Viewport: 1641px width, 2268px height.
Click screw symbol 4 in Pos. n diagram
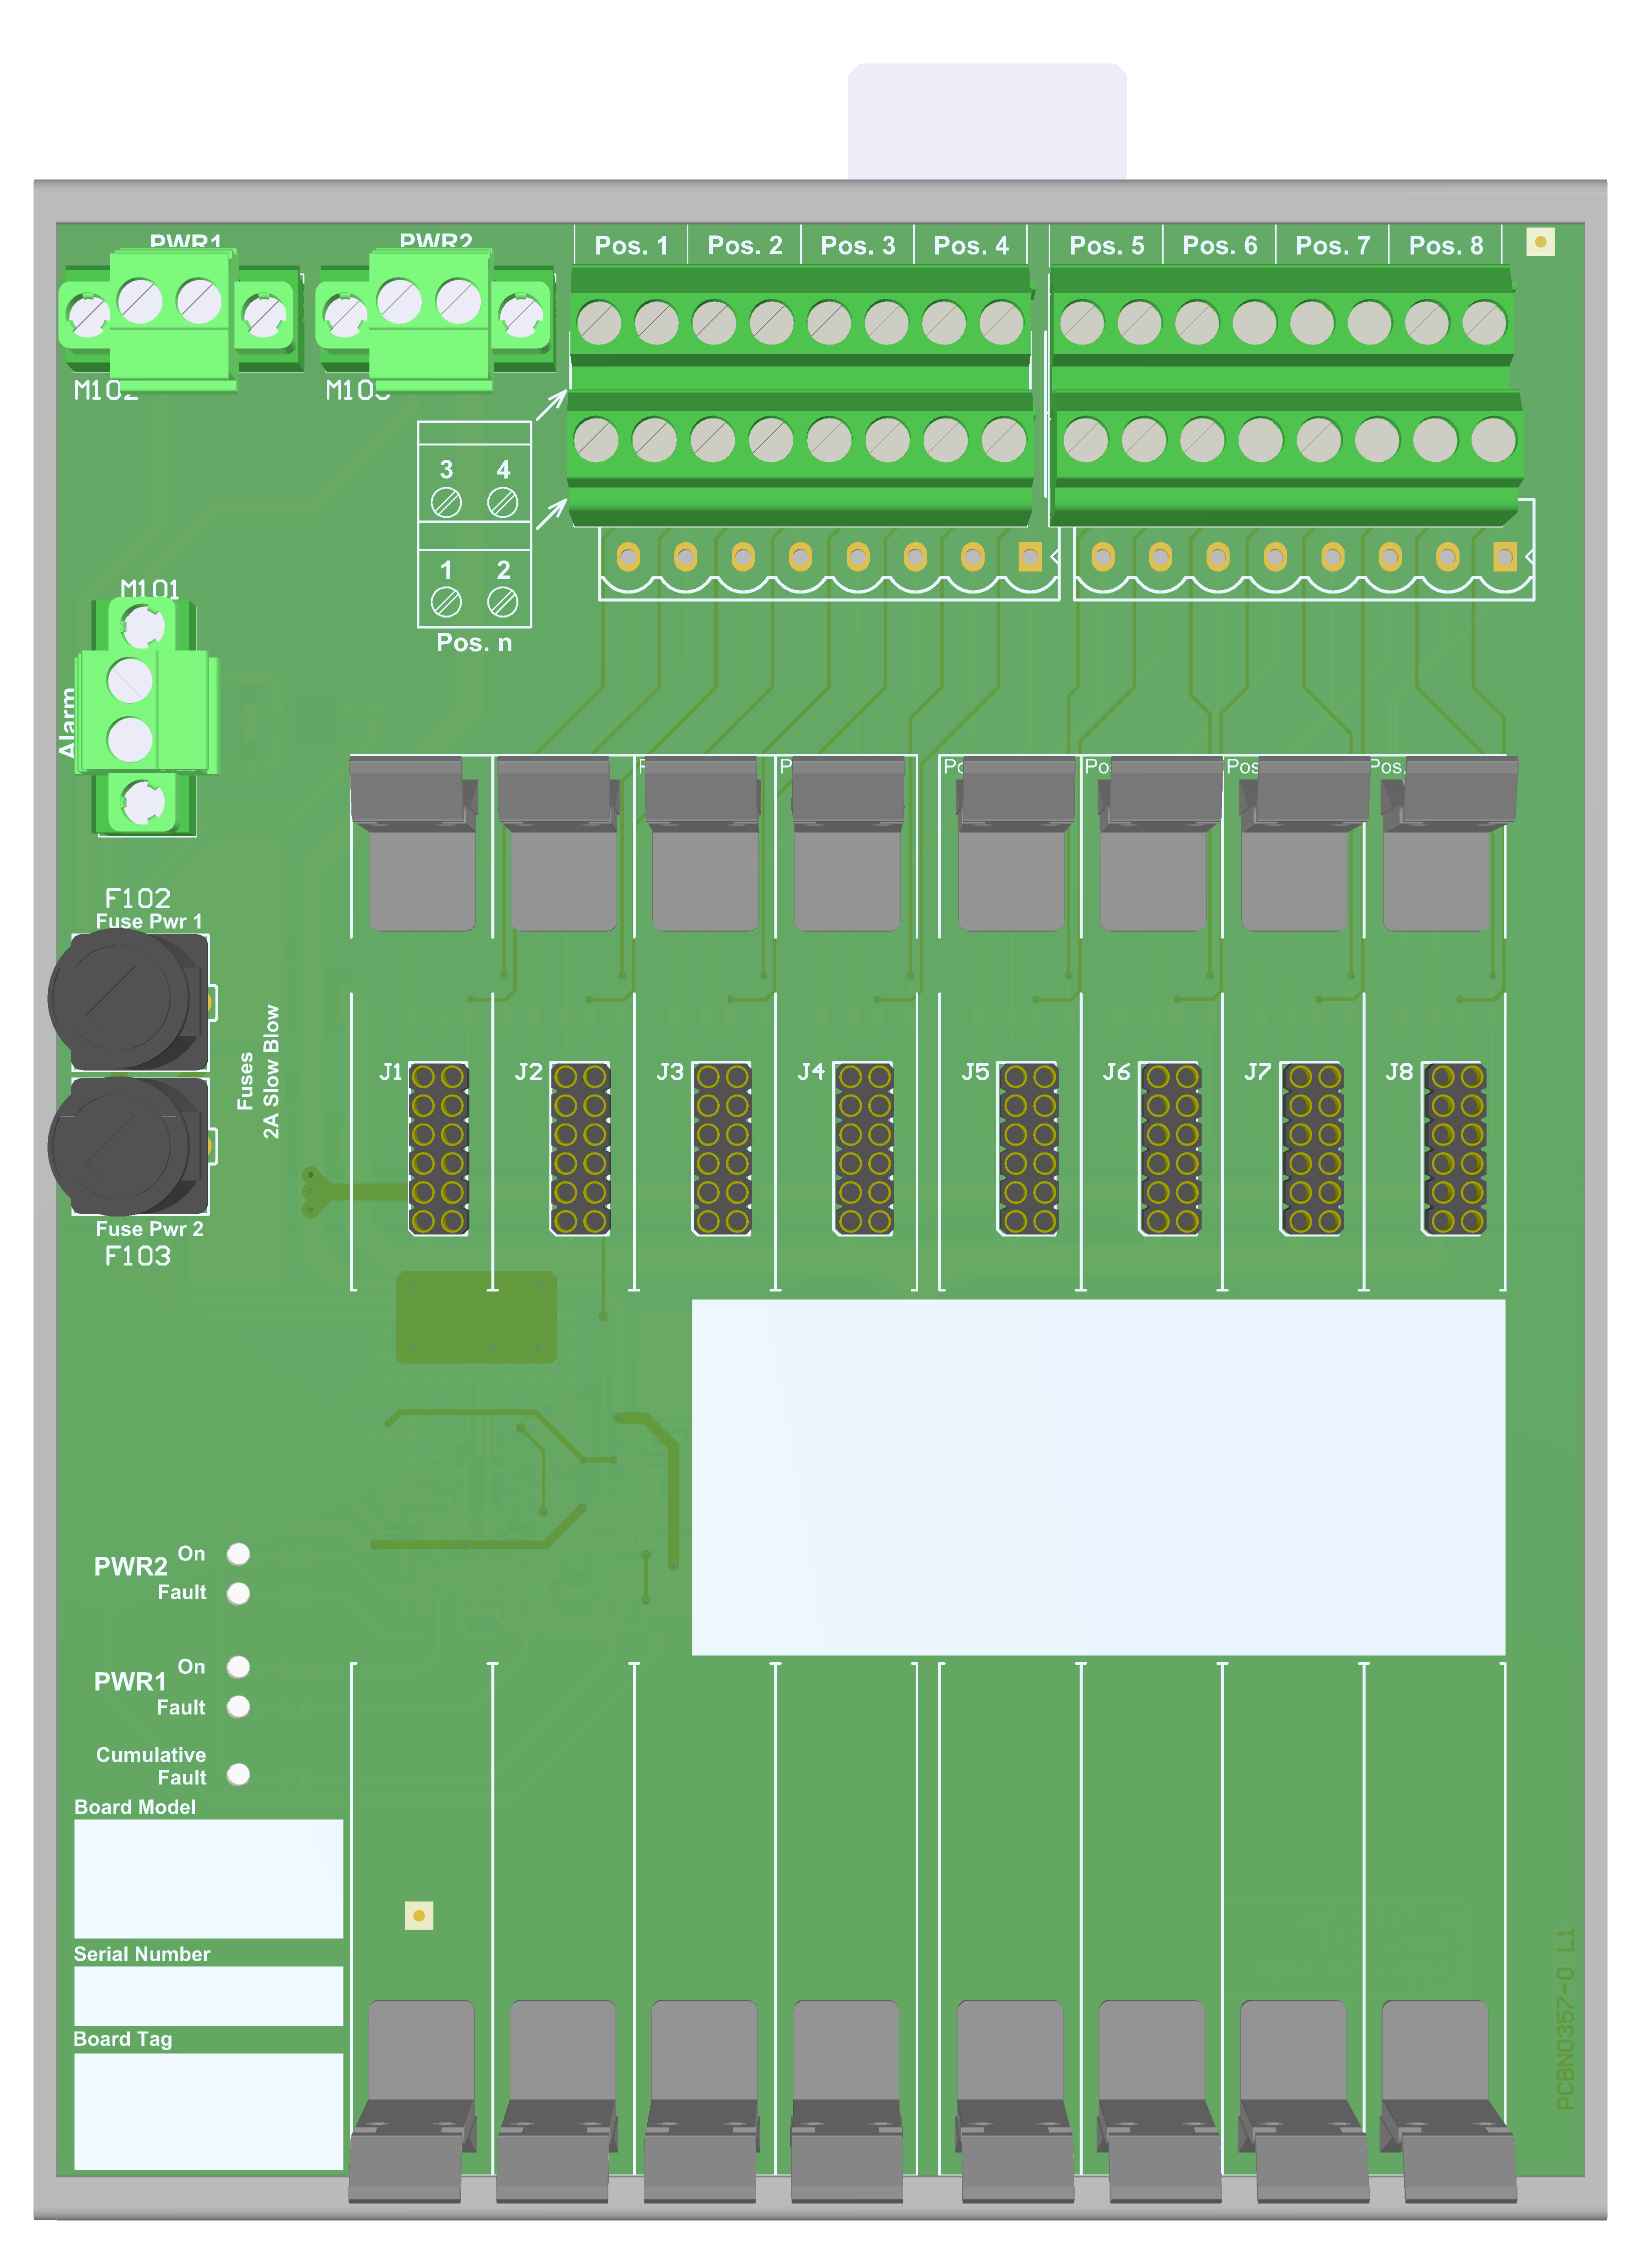[503, 502]
